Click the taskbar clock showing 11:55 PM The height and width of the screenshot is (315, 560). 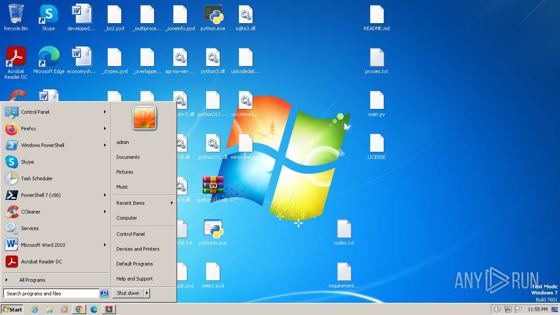537,309
